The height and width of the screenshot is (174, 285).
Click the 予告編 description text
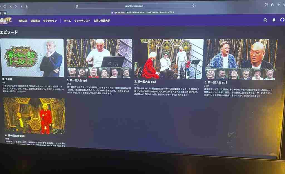[33, 89]
